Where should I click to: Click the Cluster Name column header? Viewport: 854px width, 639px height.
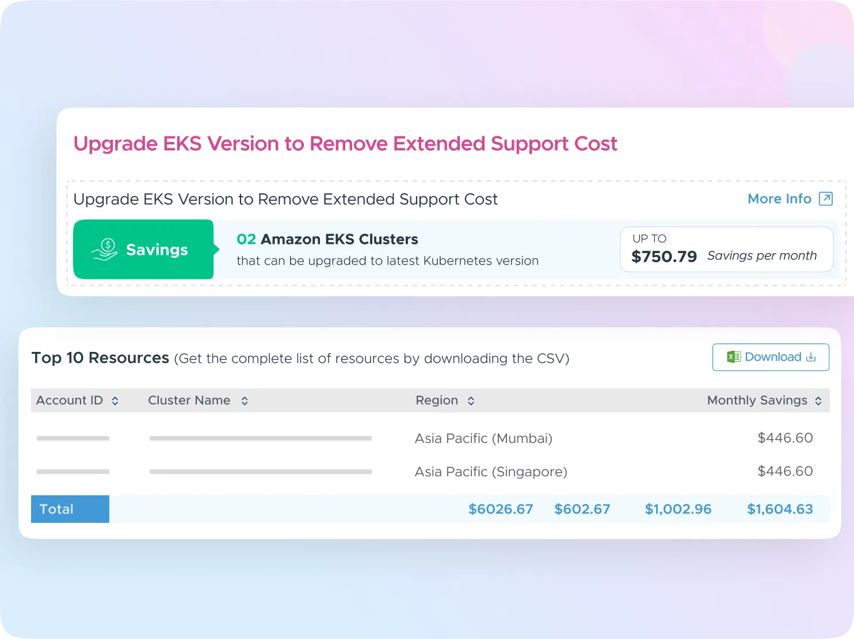tap(189, 400)
